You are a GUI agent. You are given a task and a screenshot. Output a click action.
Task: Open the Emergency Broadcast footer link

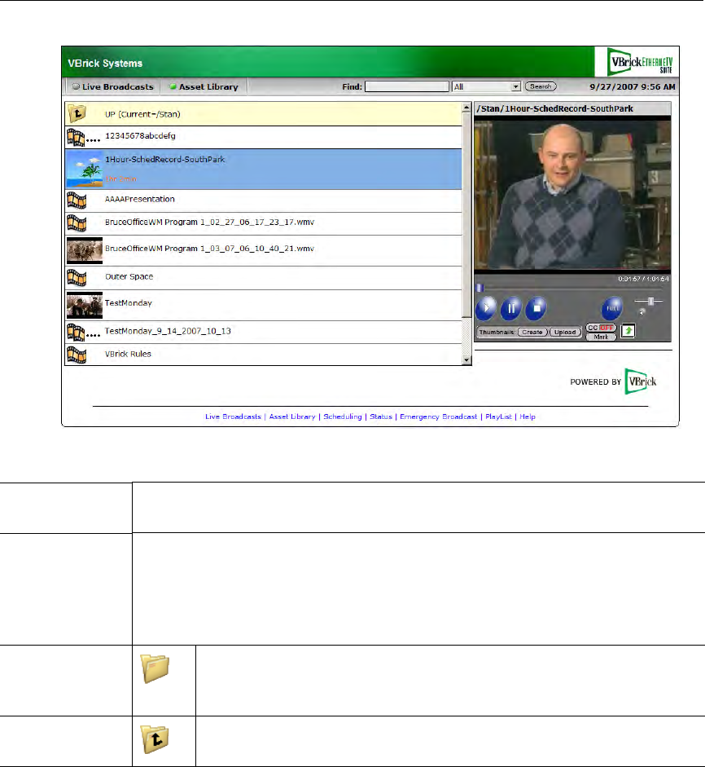pyautogui.click(x=438, y=417)
